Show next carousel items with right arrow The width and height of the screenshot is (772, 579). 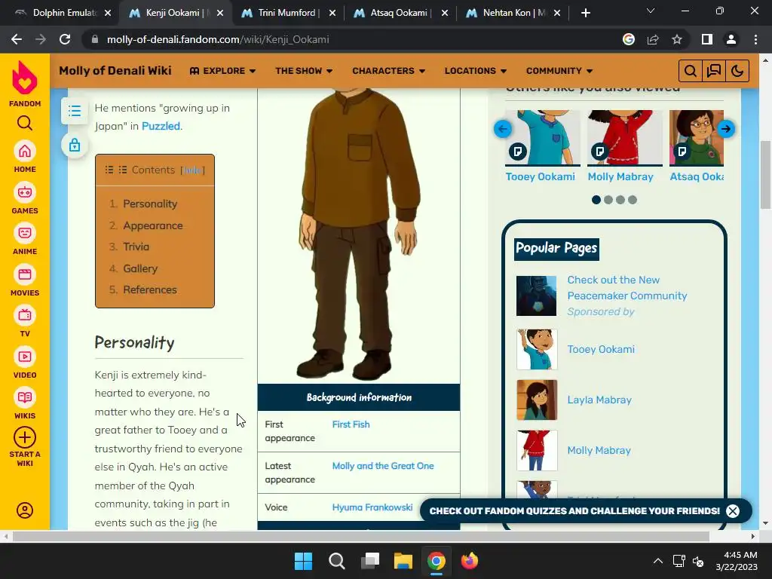[726, 129]
